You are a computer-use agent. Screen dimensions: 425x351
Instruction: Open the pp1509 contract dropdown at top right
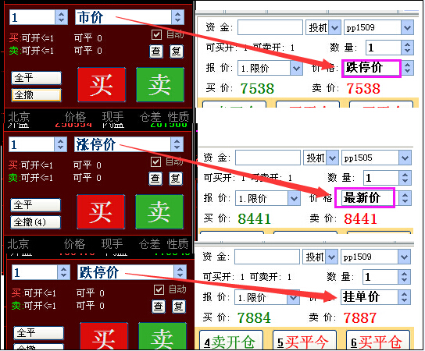(407, 27)
